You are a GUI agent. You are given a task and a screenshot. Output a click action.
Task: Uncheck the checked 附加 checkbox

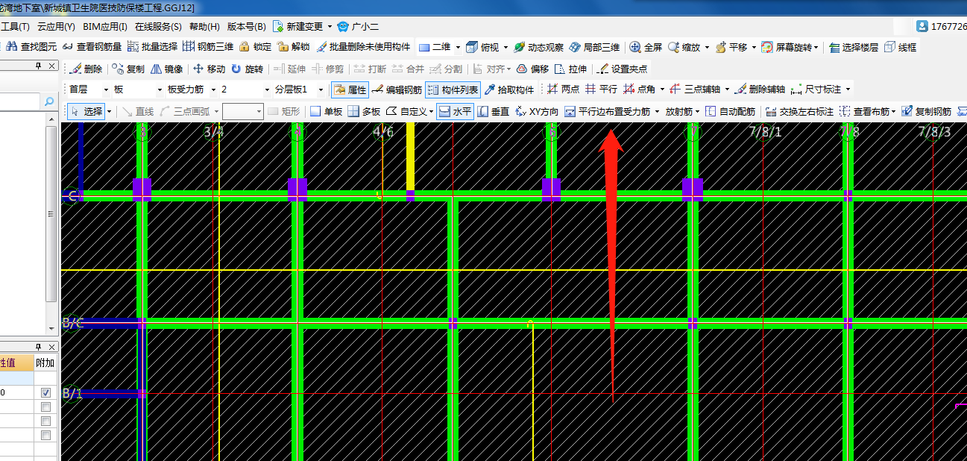tap(45, 392)
